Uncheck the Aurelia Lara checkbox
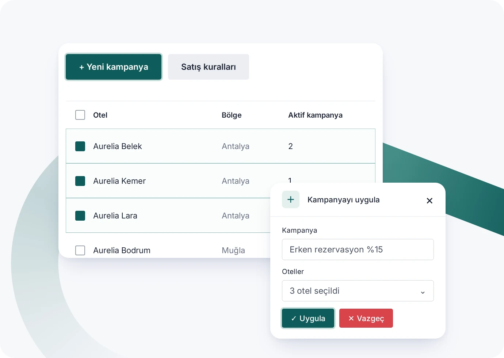The height and width of the screenshot is (358, 504). pos(80,216)
